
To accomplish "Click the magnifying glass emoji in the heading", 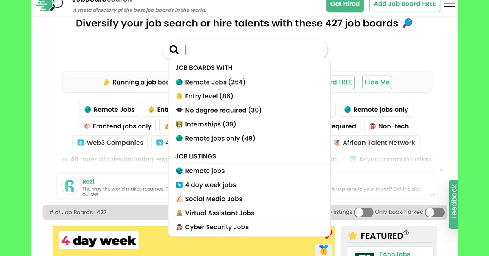I will (407, 23).
